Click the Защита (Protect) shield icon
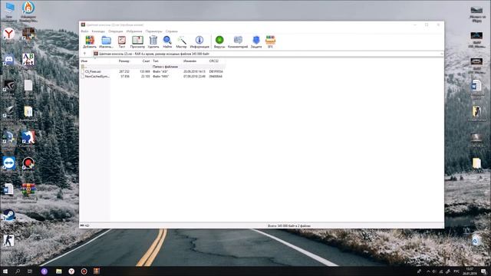491x276 pixels. pos(256,41)
